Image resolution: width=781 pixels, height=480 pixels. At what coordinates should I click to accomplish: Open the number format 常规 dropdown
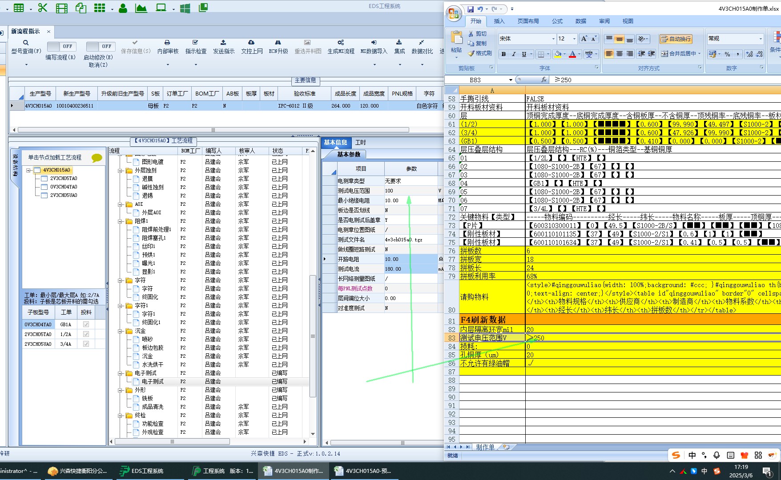pyautogui.click(x=761, y=39)
